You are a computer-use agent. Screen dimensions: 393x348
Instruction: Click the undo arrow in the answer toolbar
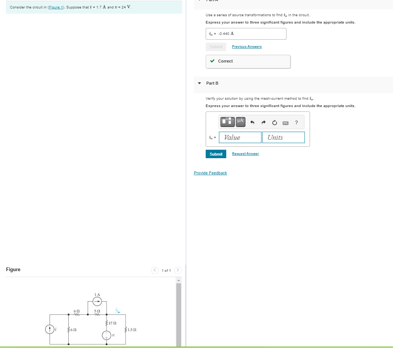pos(253,122)
